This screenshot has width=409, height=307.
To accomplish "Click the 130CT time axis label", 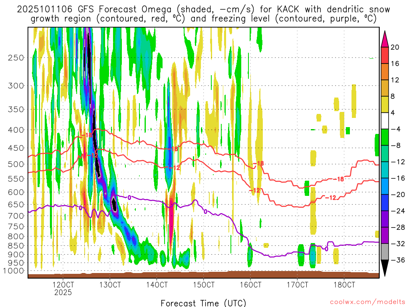I will 110,285.
